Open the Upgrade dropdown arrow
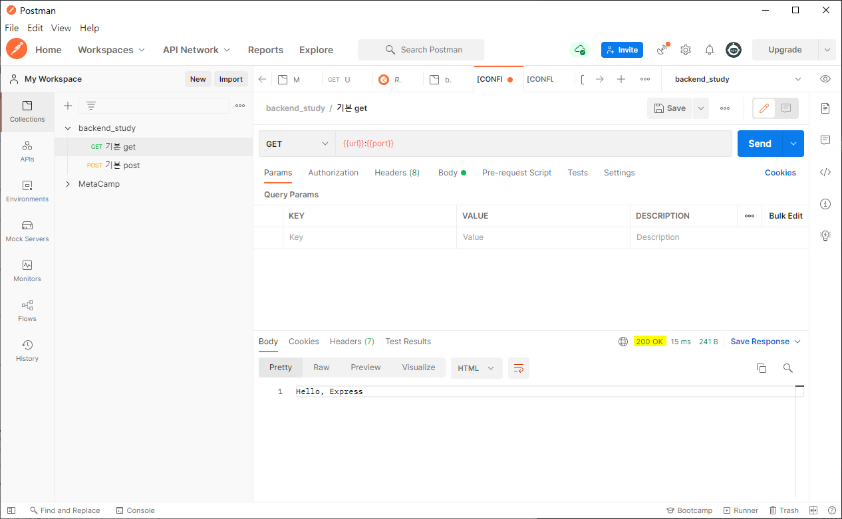The width and height of the screenshot is (842, 519). (x=827, y=50)
